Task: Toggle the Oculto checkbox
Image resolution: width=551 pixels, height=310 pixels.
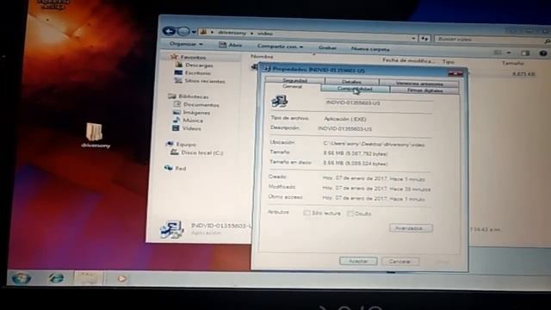Action: [x=350, y=213]
